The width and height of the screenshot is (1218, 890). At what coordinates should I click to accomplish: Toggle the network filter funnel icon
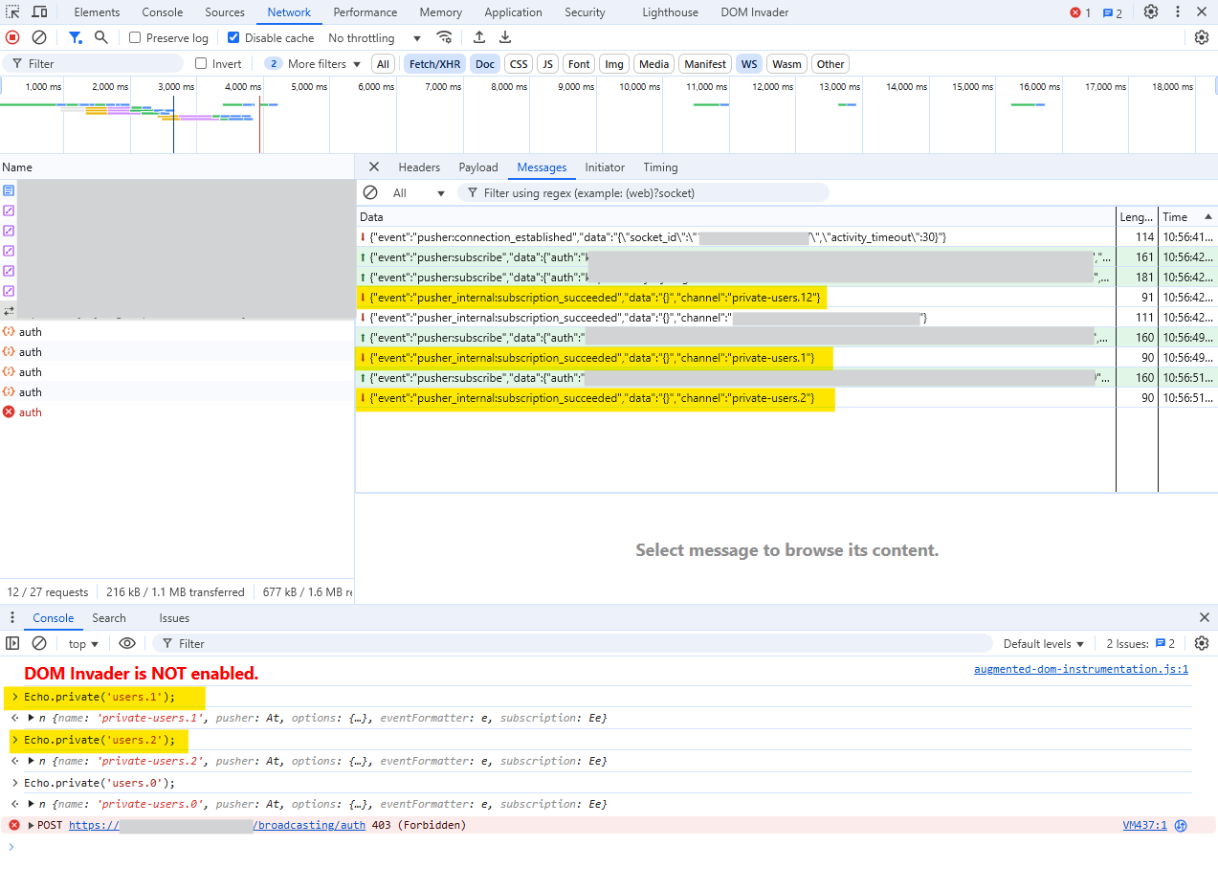coord(75,37)
